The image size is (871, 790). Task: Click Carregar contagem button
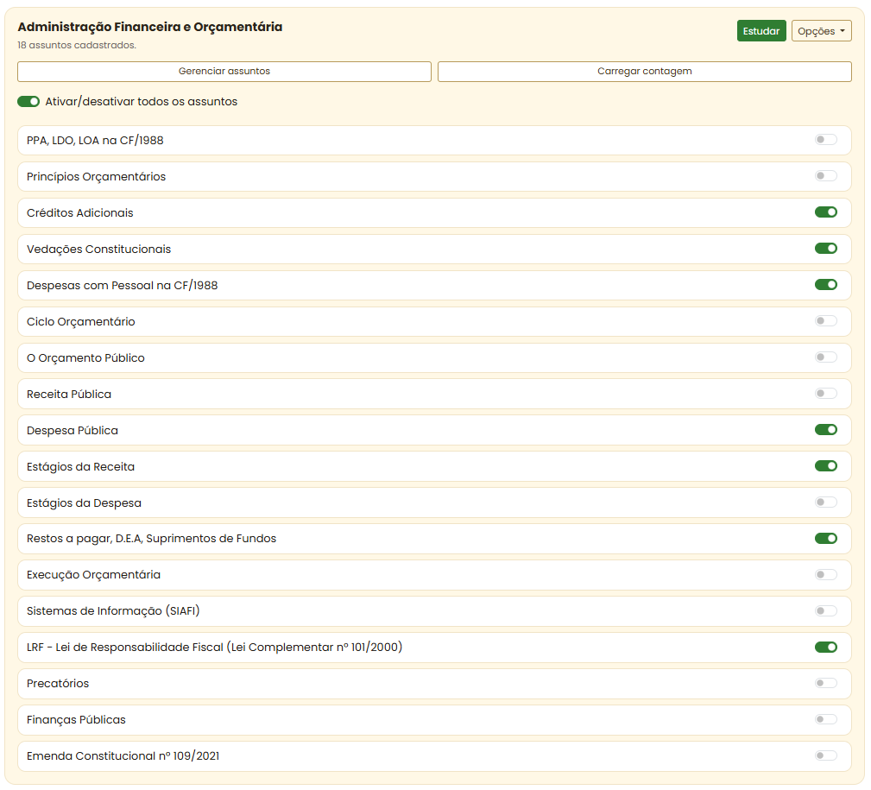tap(644, 72)
